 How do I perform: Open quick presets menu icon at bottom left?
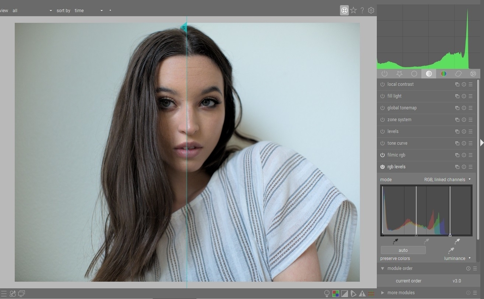pos(4,294)
